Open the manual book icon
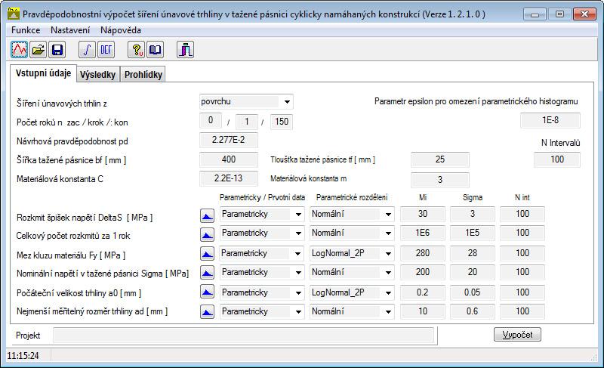Screen dimensions: 604x368 point(156,50)
